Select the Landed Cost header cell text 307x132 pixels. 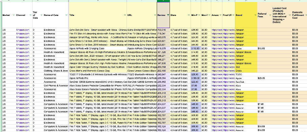point(279,15)
